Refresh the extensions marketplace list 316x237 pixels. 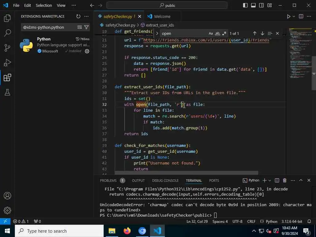78,17
